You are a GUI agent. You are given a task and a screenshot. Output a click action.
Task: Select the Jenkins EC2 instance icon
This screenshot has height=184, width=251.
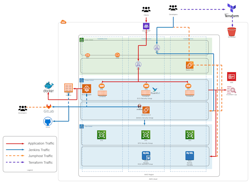146,110
